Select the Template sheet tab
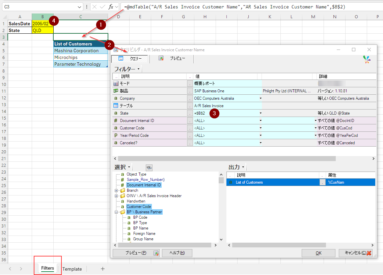Viewport: 383px width, 275px height. click(x=72, y=269)
